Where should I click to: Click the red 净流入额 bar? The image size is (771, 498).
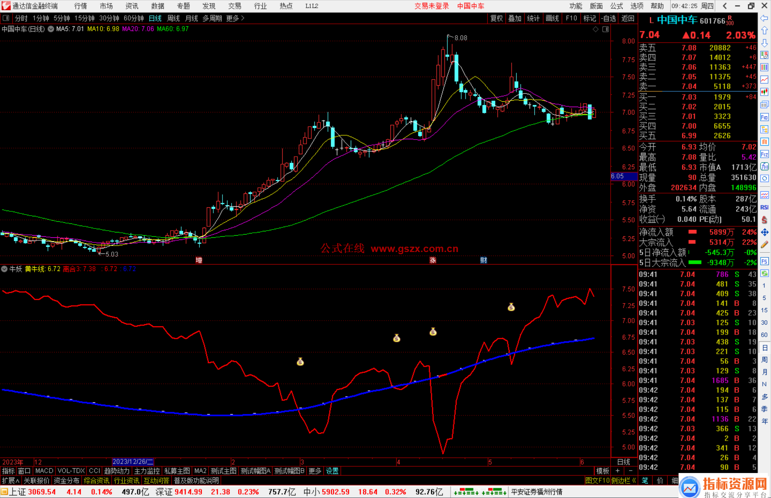[x=692, y=232]
